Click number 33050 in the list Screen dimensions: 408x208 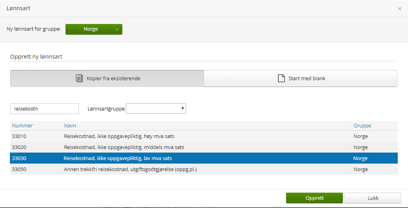click(x=19, y=169)
